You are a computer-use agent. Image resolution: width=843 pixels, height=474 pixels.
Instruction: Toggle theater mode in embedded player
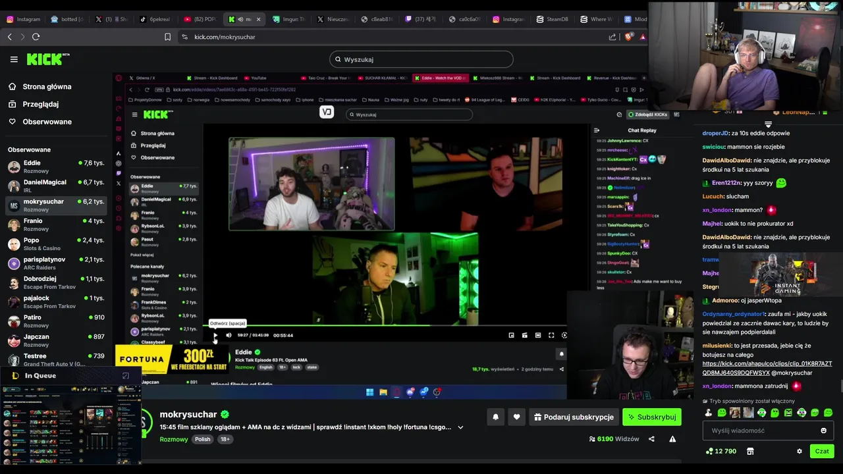[538, 335]
